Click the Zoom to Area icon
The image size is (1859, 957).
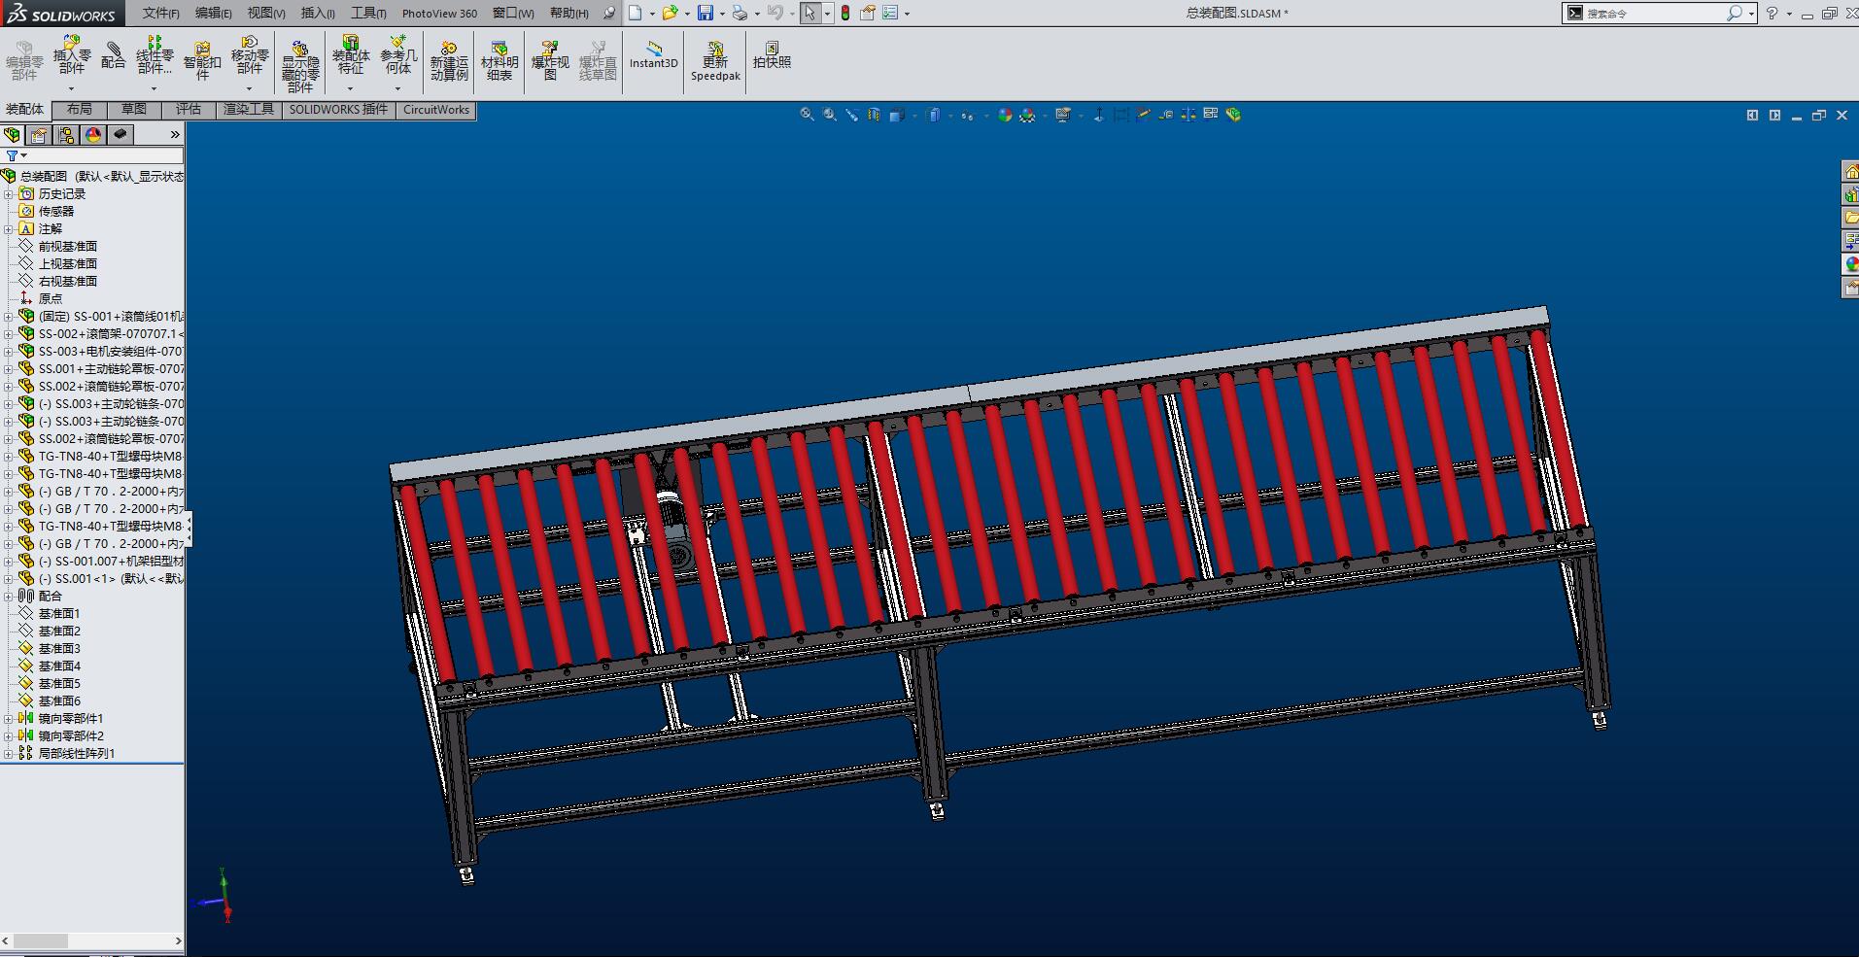point(829,115)
